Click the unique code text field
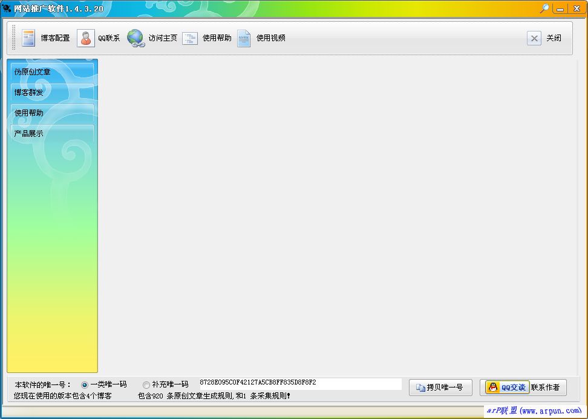 pyautogui.click(x=299, y=383)
